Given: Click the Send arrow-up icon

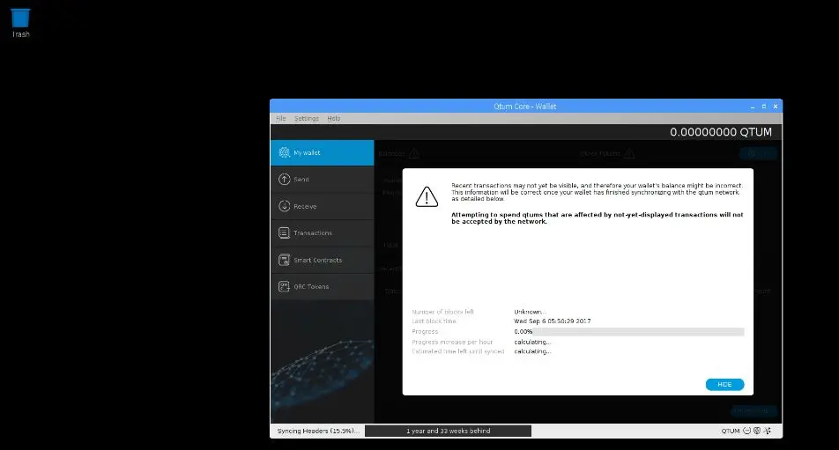Looking at the screenshot, I should 284,180.
